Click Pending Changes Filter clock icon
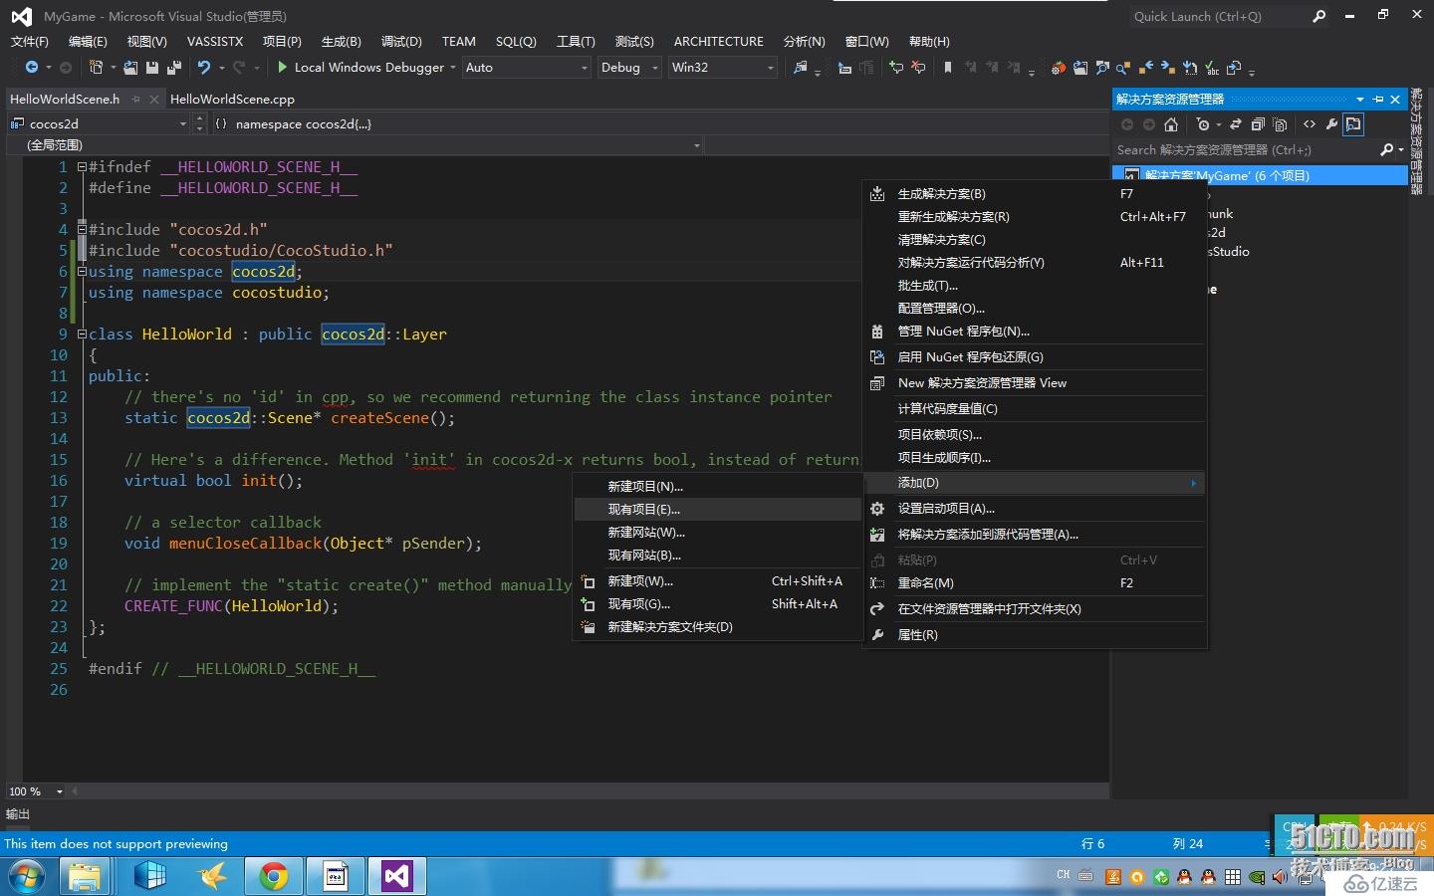This screenshot has height=896, width=1434. click(1203, 124)
